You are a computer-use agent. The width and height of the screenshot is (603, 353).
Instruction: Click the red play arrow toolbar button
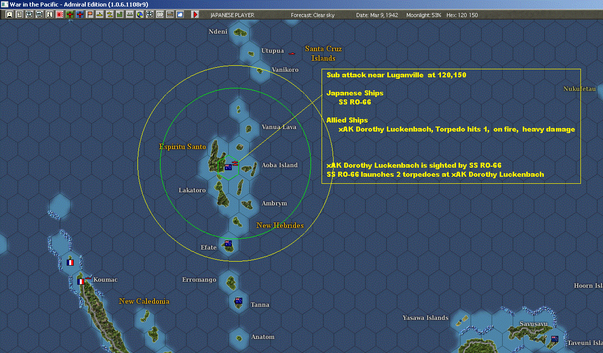(x=195, y=15)
